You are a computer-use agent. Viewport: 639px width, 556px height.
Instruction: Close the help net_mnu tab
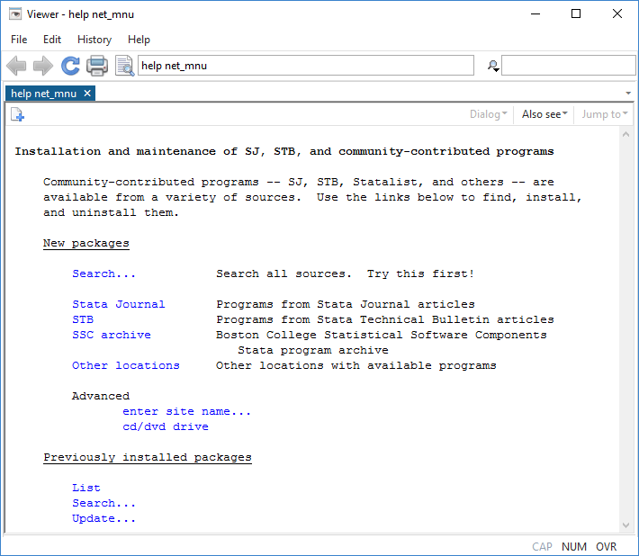point(87,94)
